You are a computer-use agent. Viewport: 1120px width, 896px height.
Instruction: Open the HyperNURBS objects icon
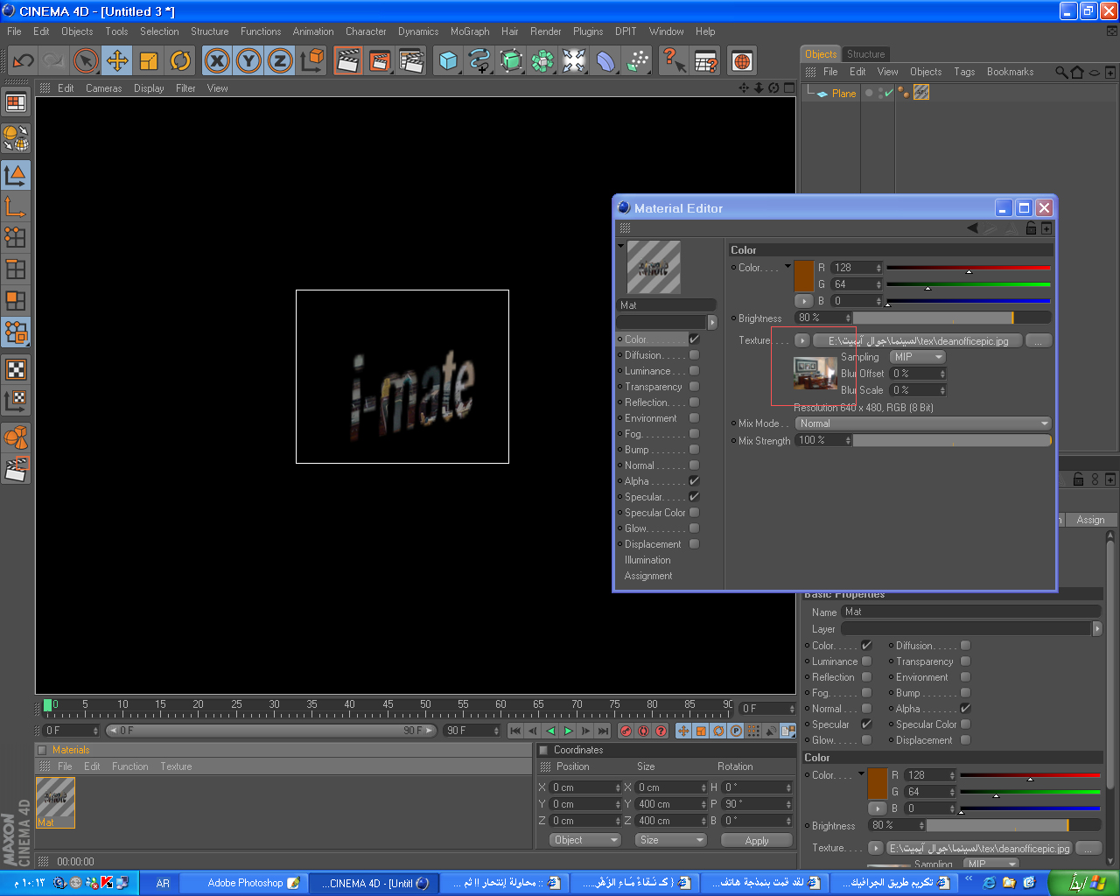[x=511, y=60]
